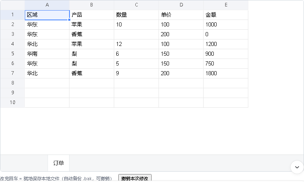Select row 4 header
304x183 pixels.
pyautogui.click(x=13, y=44)
